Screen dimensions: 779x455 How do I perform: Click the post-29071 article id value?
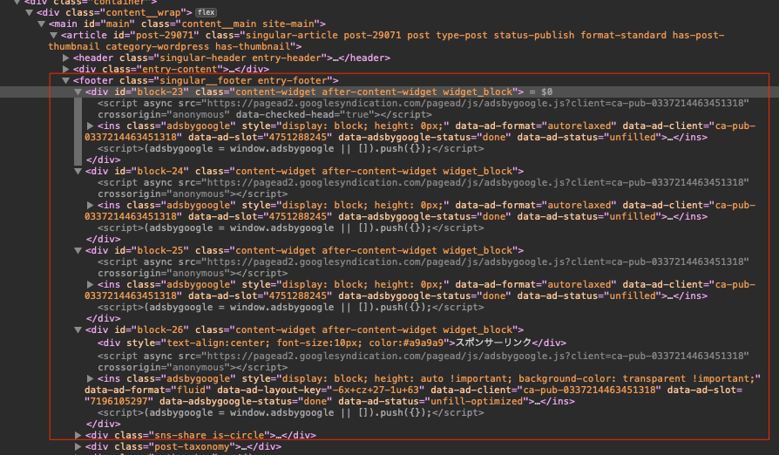[x=161, y=35]
